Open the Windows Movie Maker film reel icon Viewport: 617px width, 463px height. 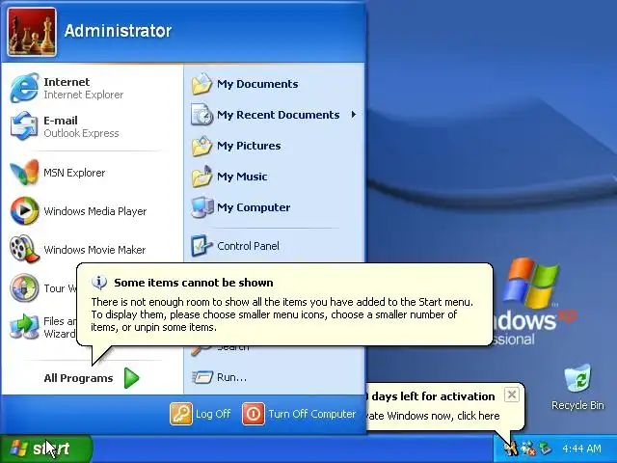(24, 249)
